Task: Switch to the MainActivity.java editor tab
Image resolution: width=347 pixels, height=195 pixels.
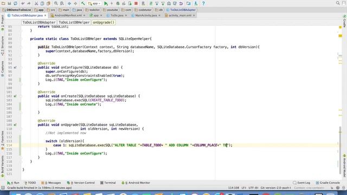Action: tap(146, 16)
